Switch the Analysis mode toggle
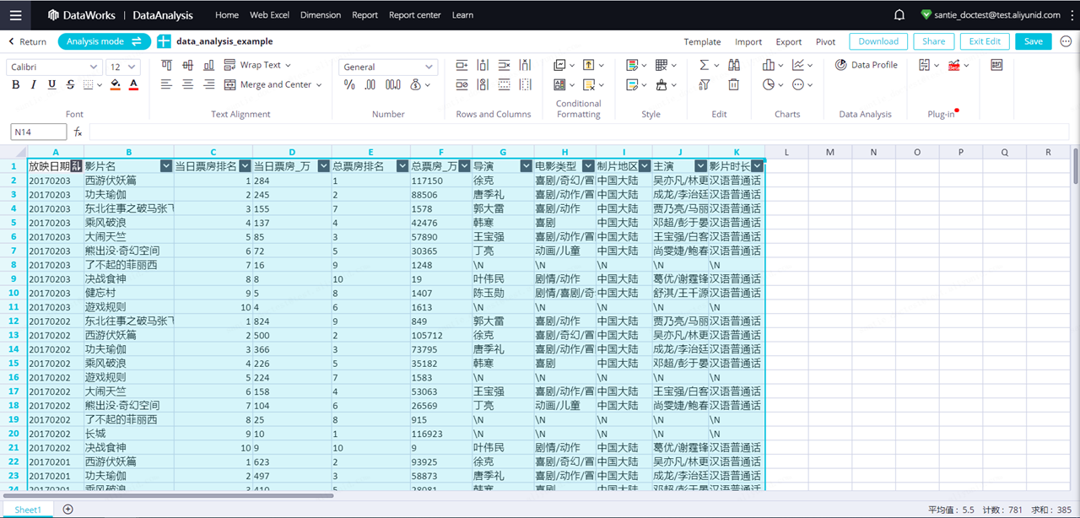 pos(105,41)
